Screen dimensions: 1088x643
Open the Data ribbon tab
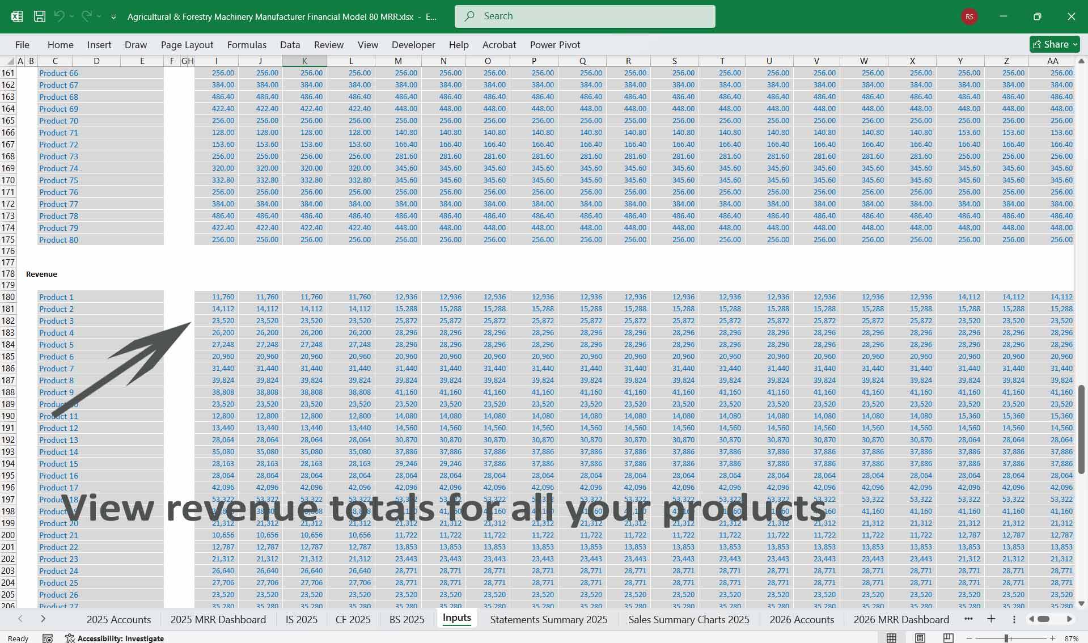[290, 45]
